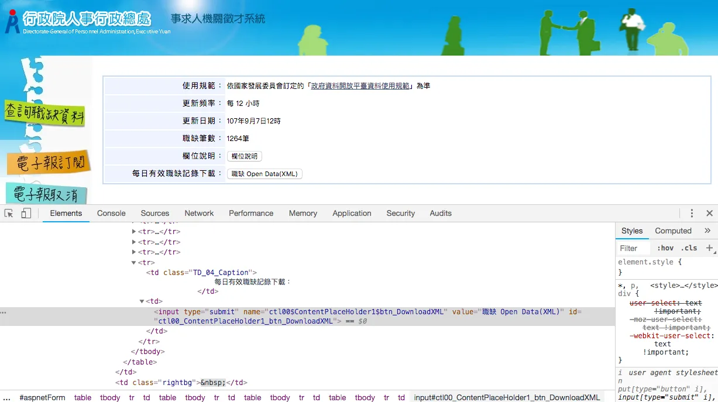Toggle the :hov element state panel

click(x=665, y=248)
